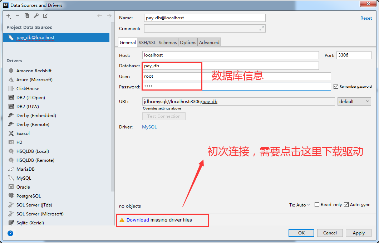Close the Data Sources and Drivers dialog
The height and width of the screenshot is (243, 379).
[x=368, y=3]
